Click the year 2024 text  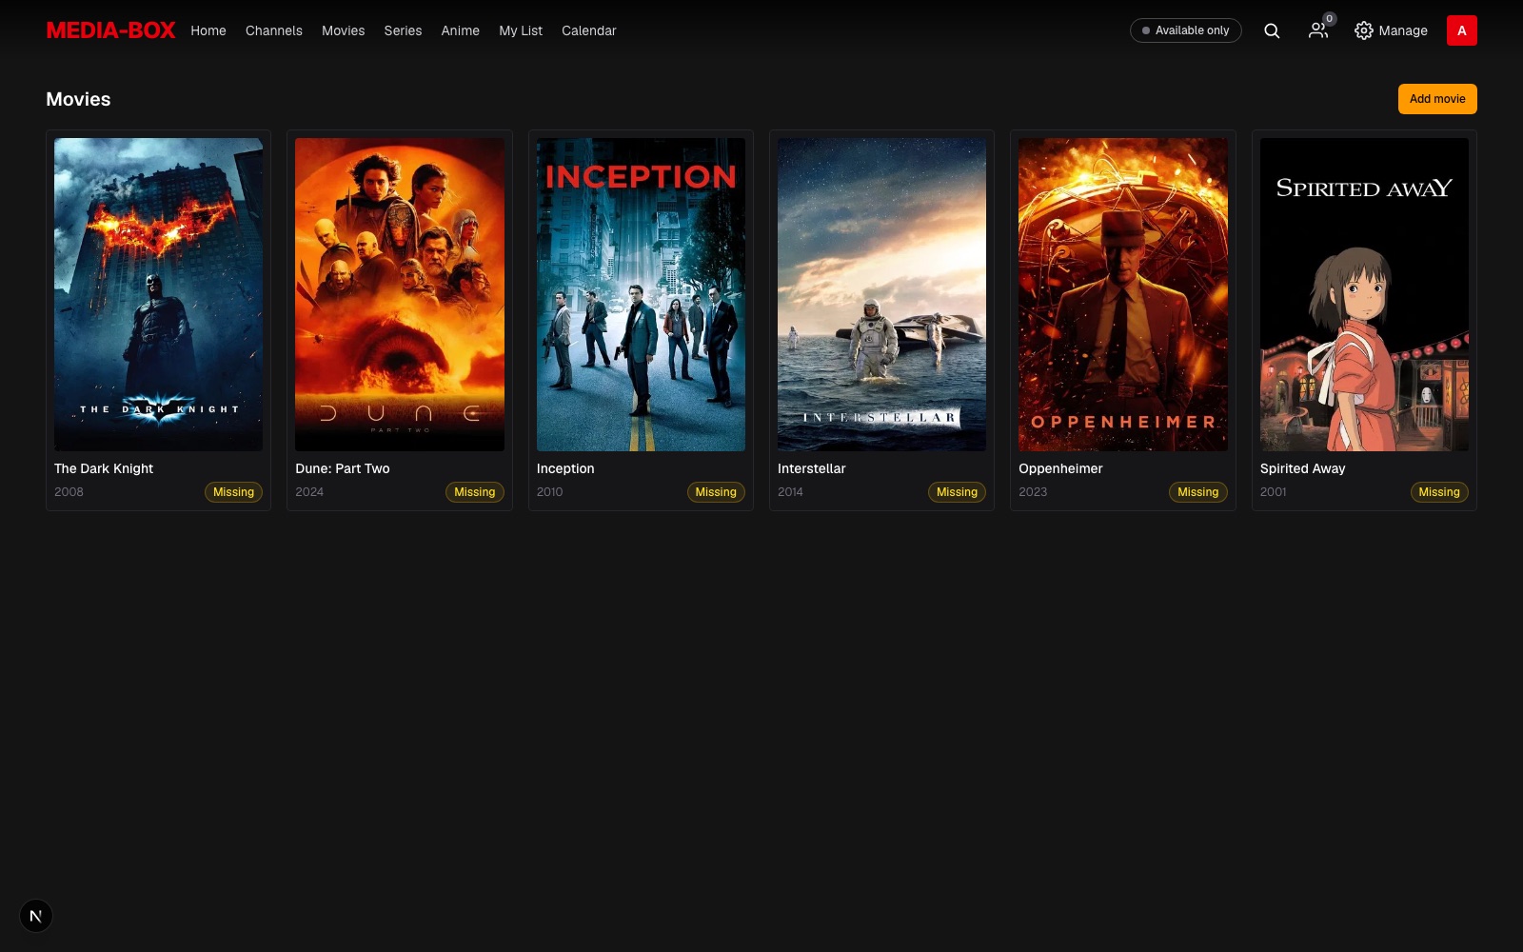(x=309, y=492)
